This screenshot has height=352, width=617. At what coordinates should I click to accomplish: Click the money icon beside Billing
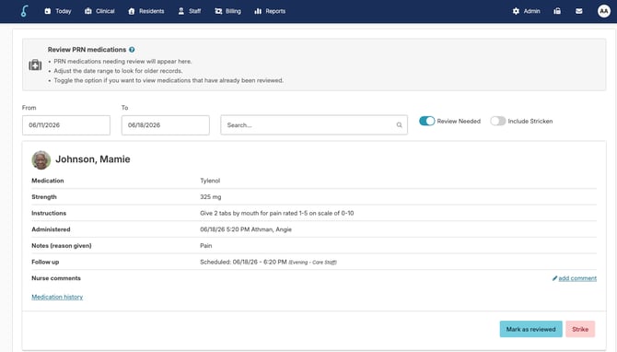[x=218, y=11]
